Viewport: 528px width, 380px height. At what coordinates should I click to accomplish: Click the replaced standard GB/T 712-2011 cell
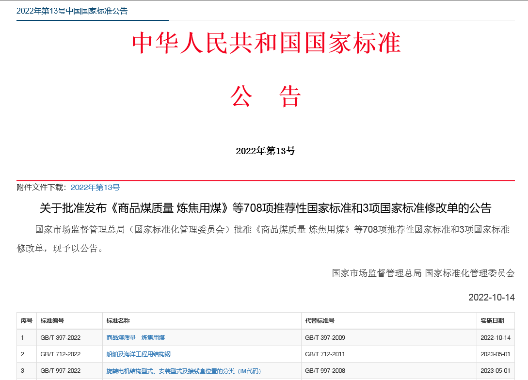(x=325, y=354)
